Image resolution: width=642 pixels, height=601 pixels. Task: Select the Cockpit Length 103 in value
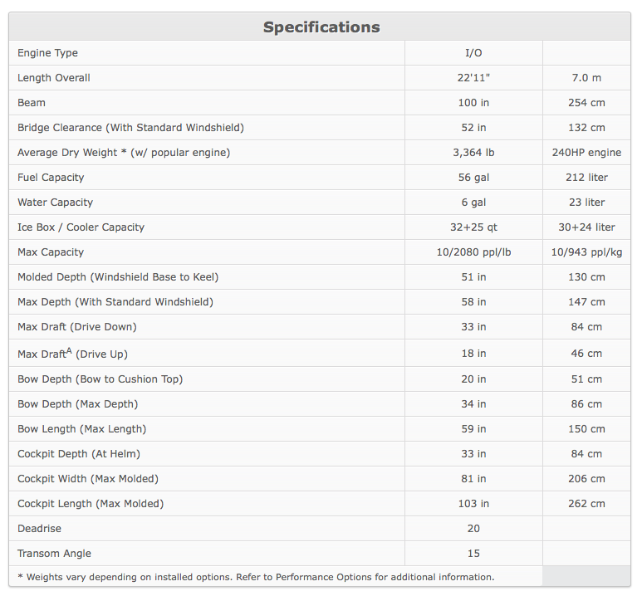473,504
